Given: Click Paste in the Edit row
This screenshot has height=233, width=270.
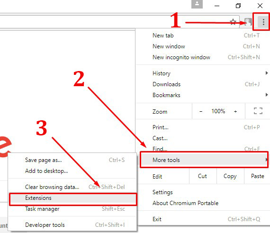Looking at the screenshot, I should [257, 176].
